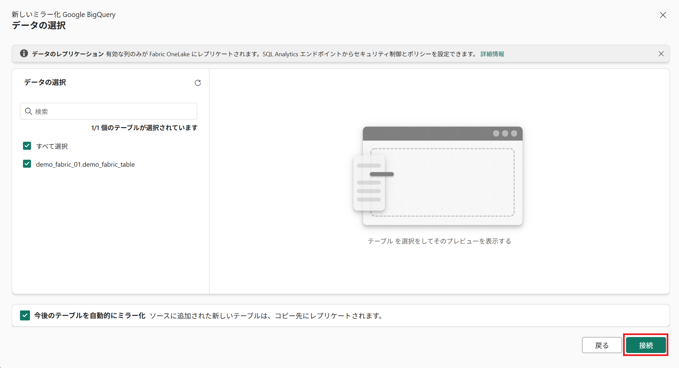Click the データの選択 panel heading
This screenshot has width=679, height=368.
click(x=45, y=82)
